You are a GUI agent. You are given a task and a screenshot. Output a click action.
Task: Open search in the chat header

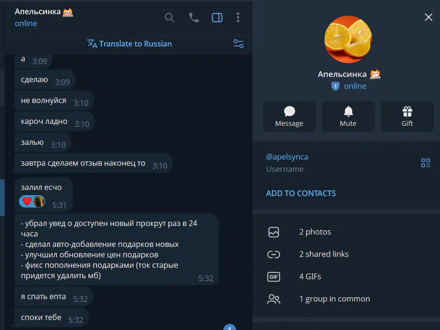click(x=170, y=18)
